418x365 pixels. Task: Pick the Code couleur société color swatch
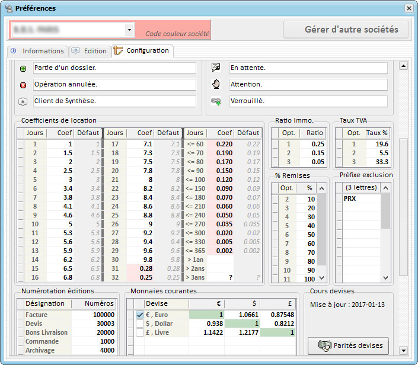pyautogui.click(x=173, y=30)
